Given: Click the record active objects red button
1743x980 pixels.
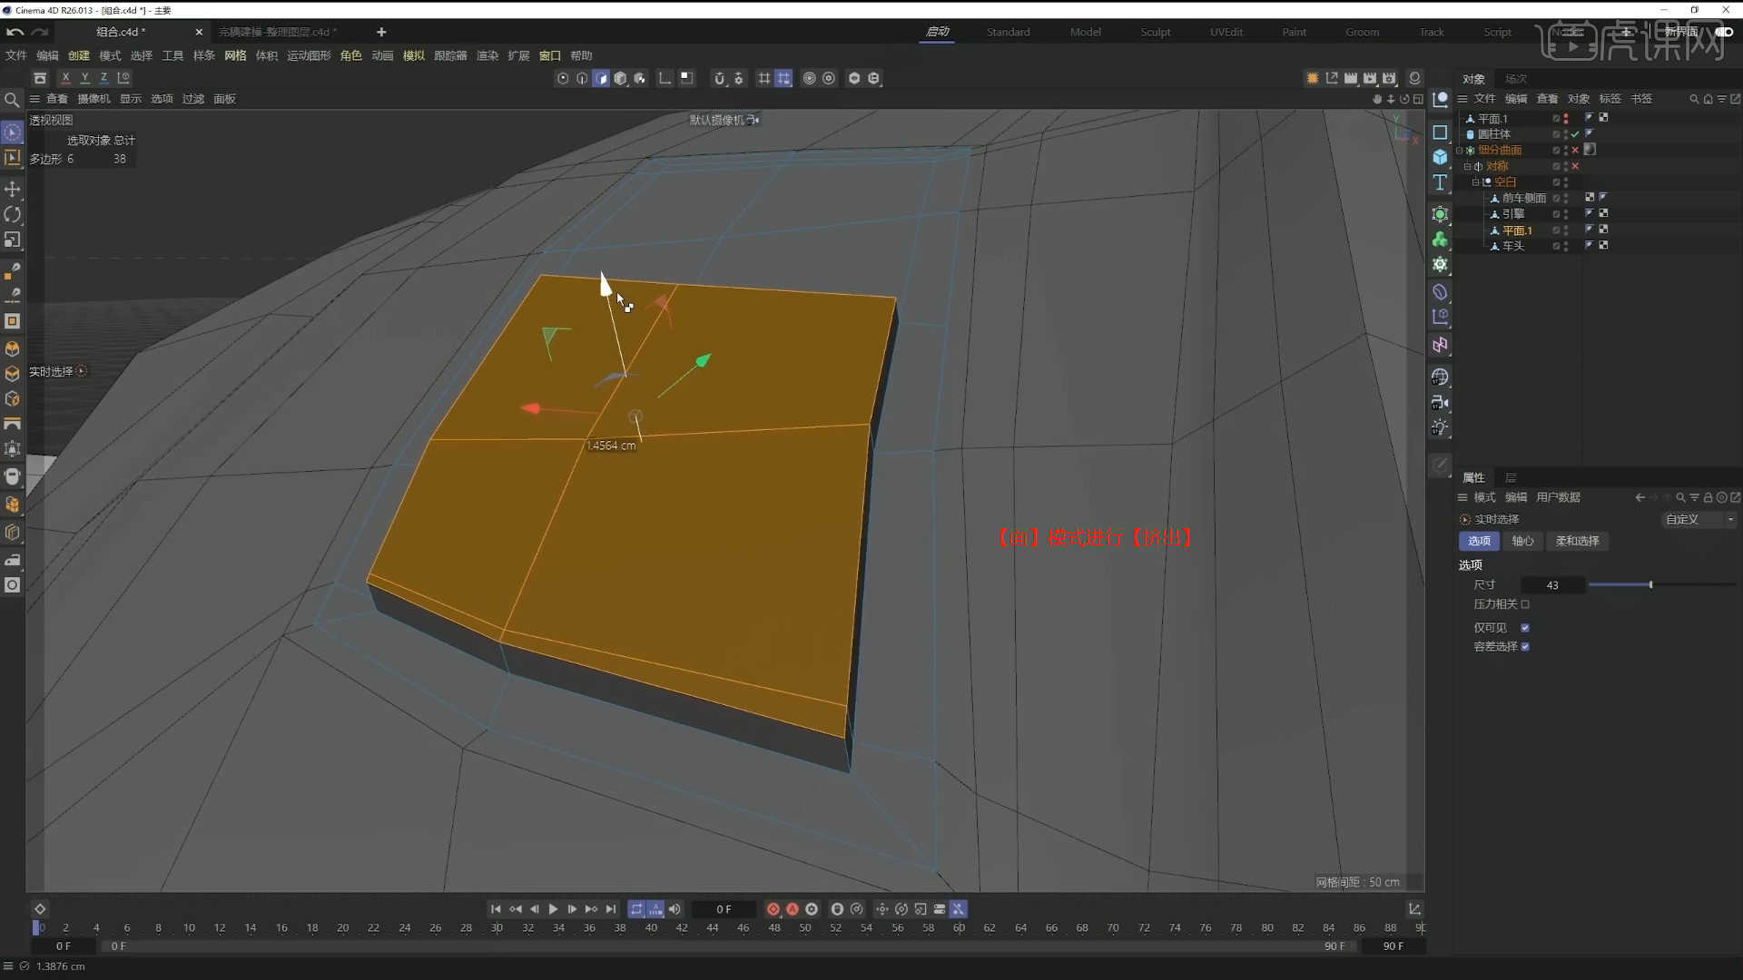Looking at the screenshot, I should point(773,909).
